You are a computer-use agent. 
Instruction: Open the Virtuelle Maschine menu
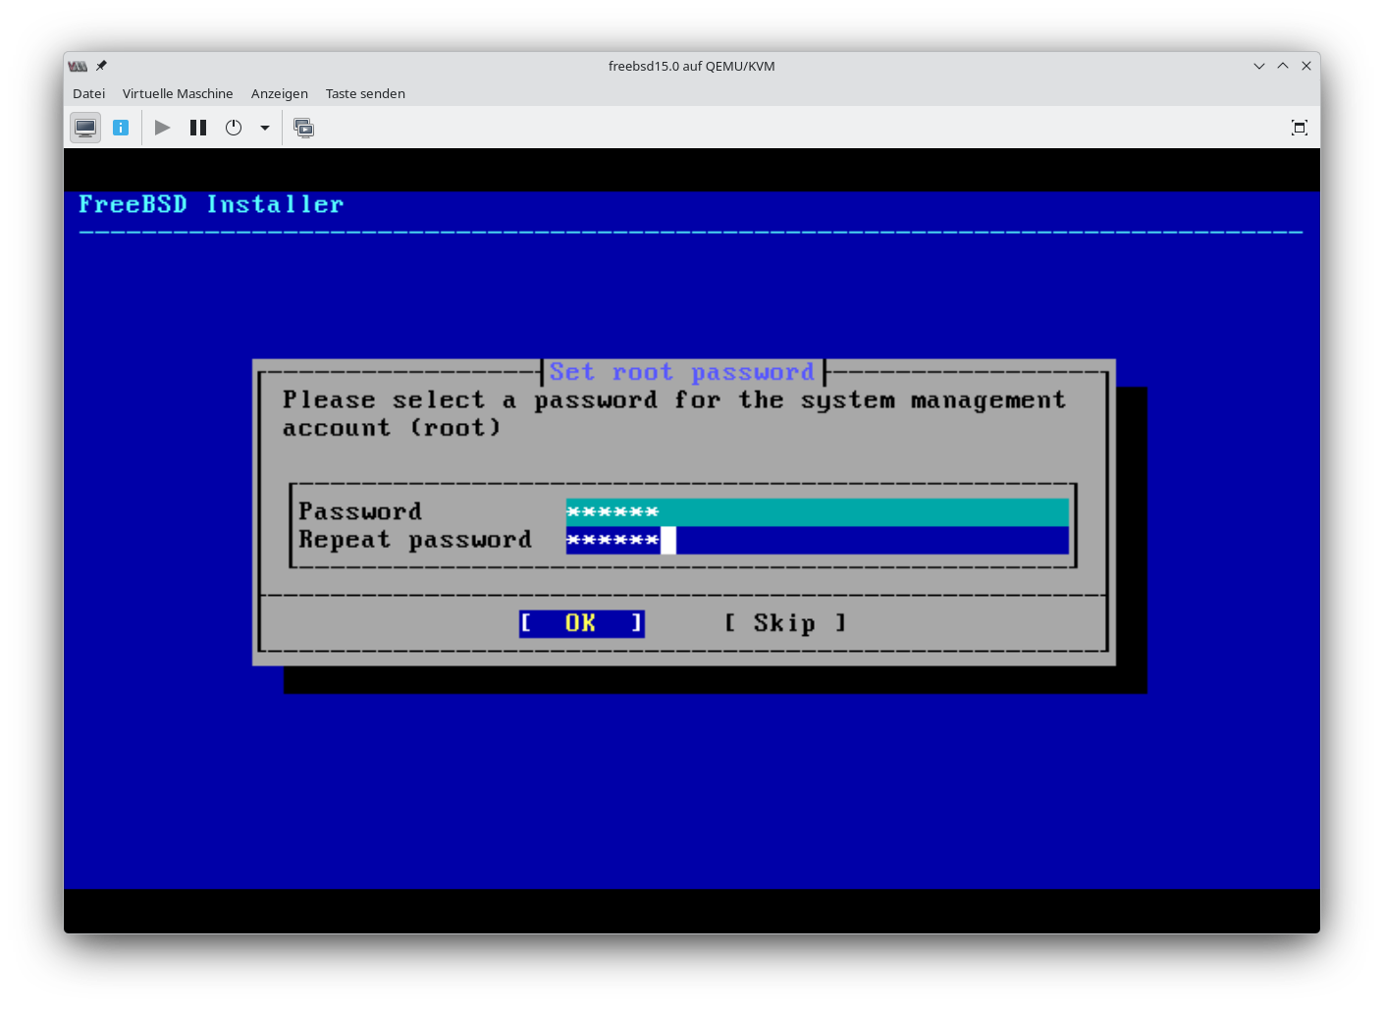tap(178, 93)
